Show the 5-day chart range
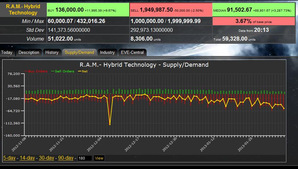This screenshot has height=169, width=298. (9, 158)
